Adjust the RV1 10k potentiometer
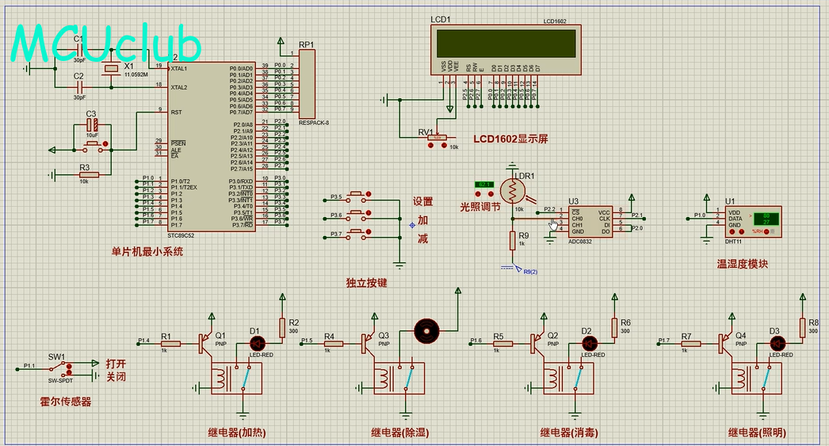Screen dimensions: 829x446 point(436,138)
